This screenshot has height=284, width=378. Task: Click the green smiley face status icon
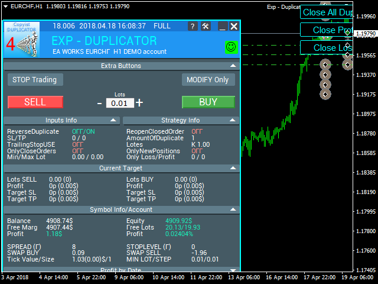231,47
